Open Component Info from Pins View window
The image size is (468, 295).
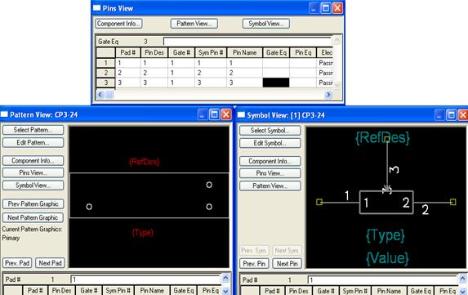pyautogui.click(x=118, y=24)
